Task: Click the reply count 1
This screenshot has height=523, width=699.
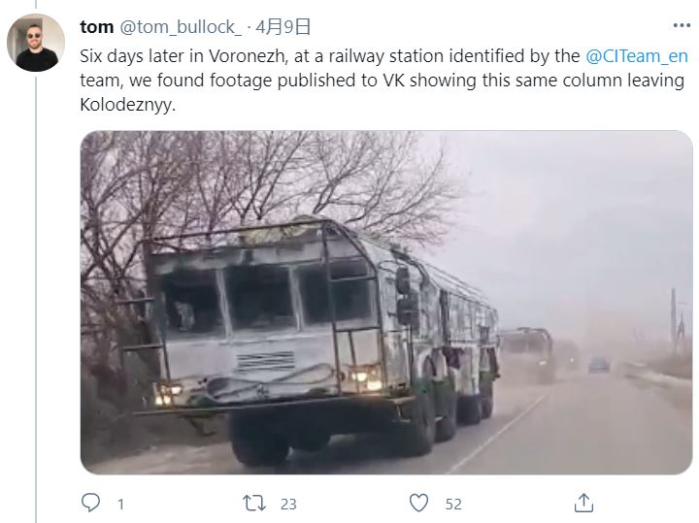Action: (120, 504)
